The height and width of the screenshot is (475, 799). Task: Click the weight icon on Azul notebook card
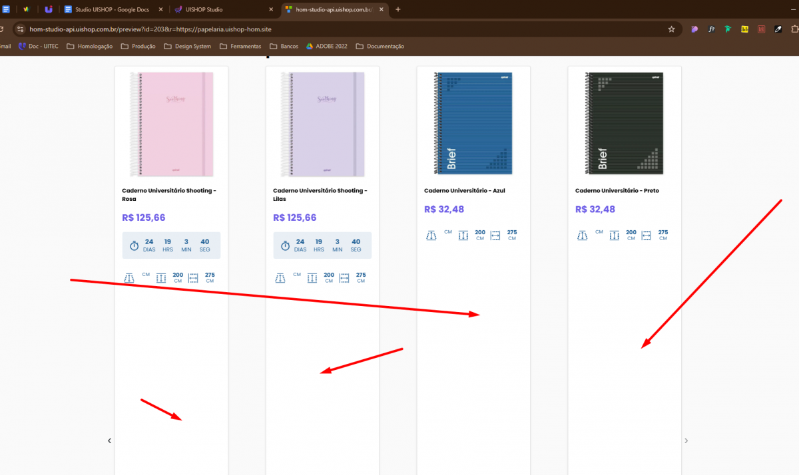pyautogui.click(x=431, y=236)
